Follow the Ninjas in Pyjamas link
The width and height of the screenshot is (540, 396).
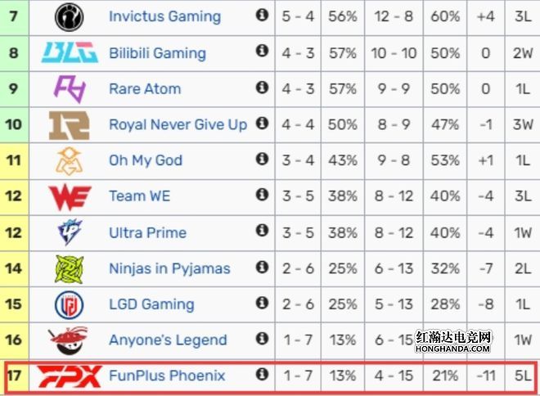[169, 268]
